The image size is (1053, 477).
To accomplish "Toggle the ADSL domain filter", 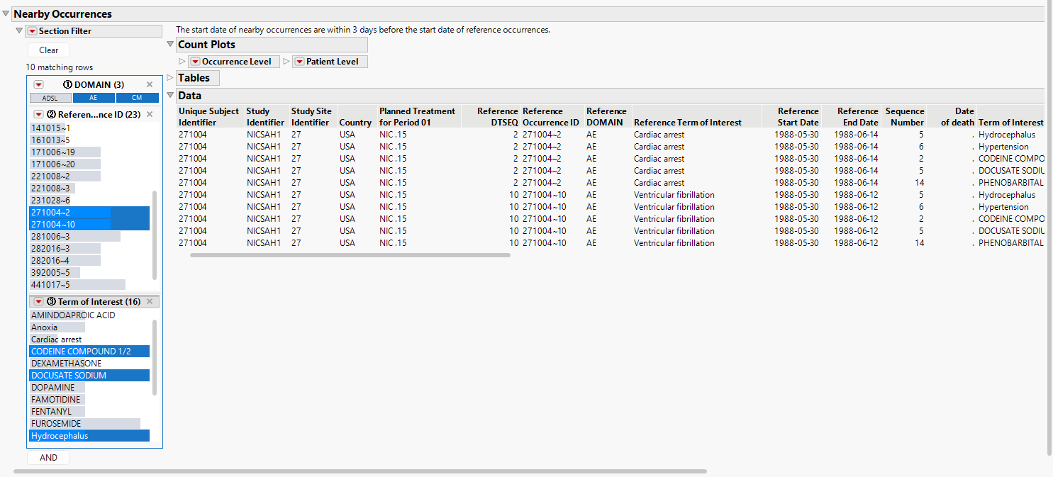I will [50, 98].
